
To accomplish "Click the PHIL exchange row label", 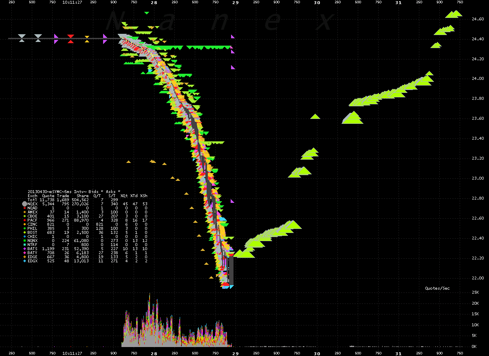I will 33,228.
